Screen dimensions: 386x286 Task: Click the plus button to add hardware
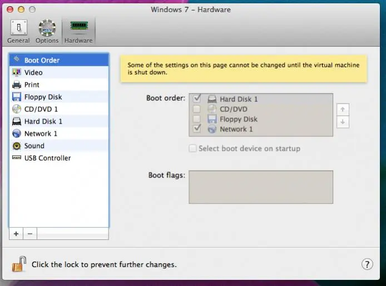(16, 234)
